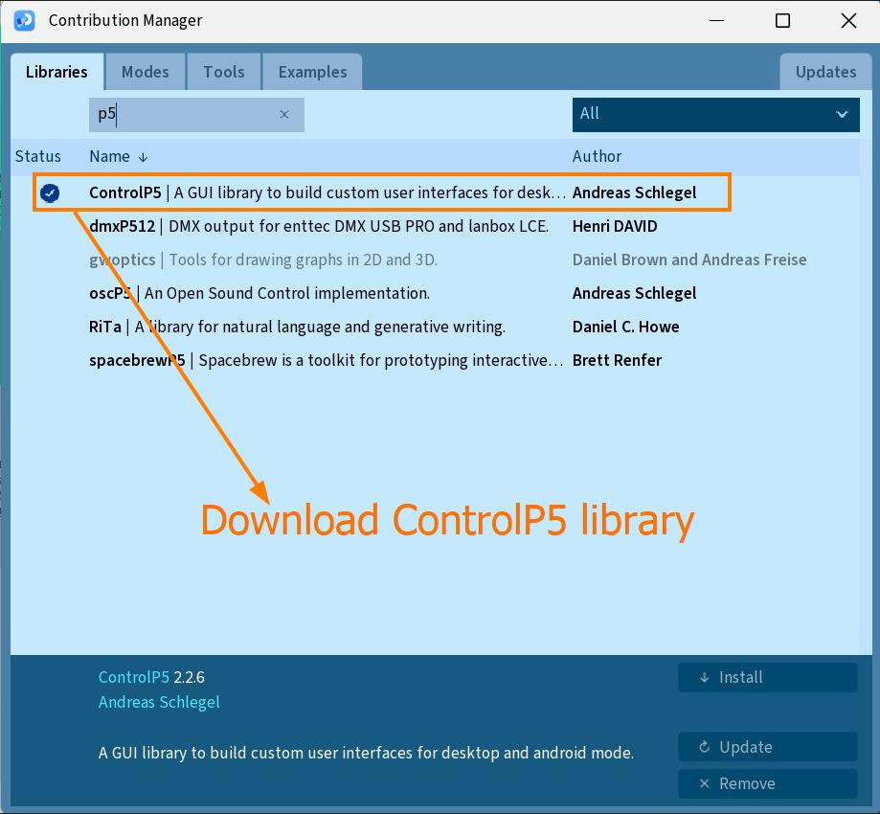Image resolution: width=880 pixels, height=814 pixels.
Task: Select the oscP5 library row
Action: pyautogui.click(x=435, y=293)
